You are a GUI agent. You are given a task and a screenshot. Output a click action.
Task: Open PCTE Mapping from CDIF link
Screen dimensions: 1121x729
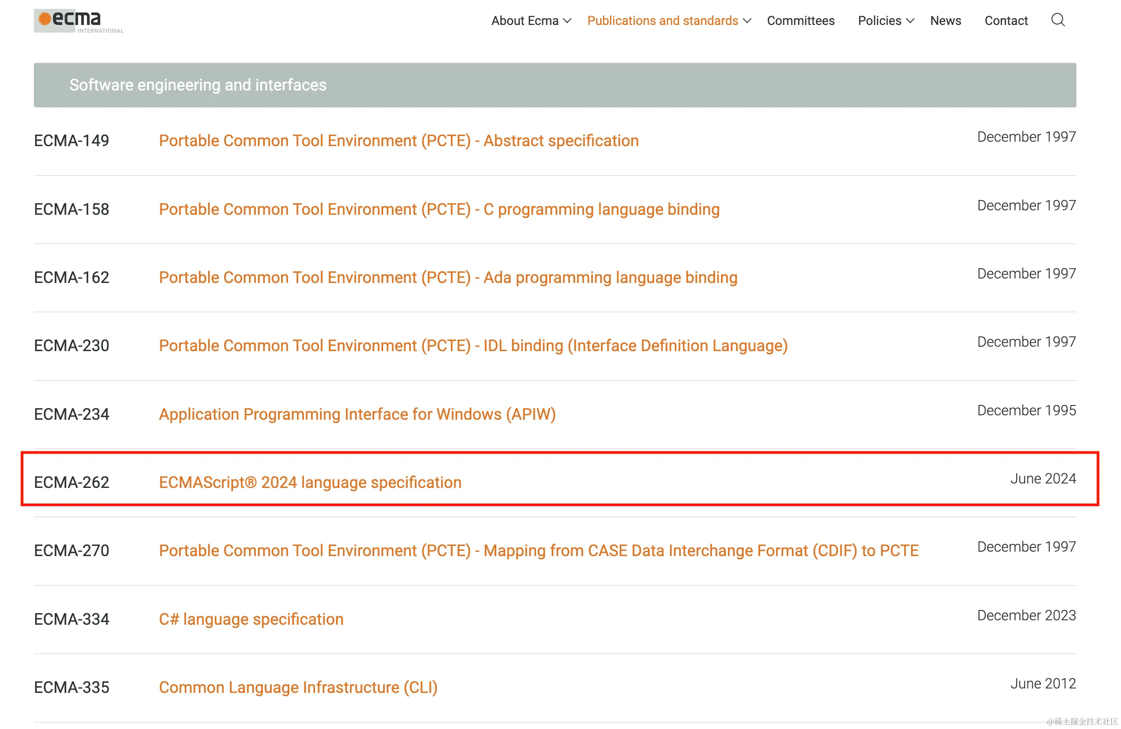(538, 550)
